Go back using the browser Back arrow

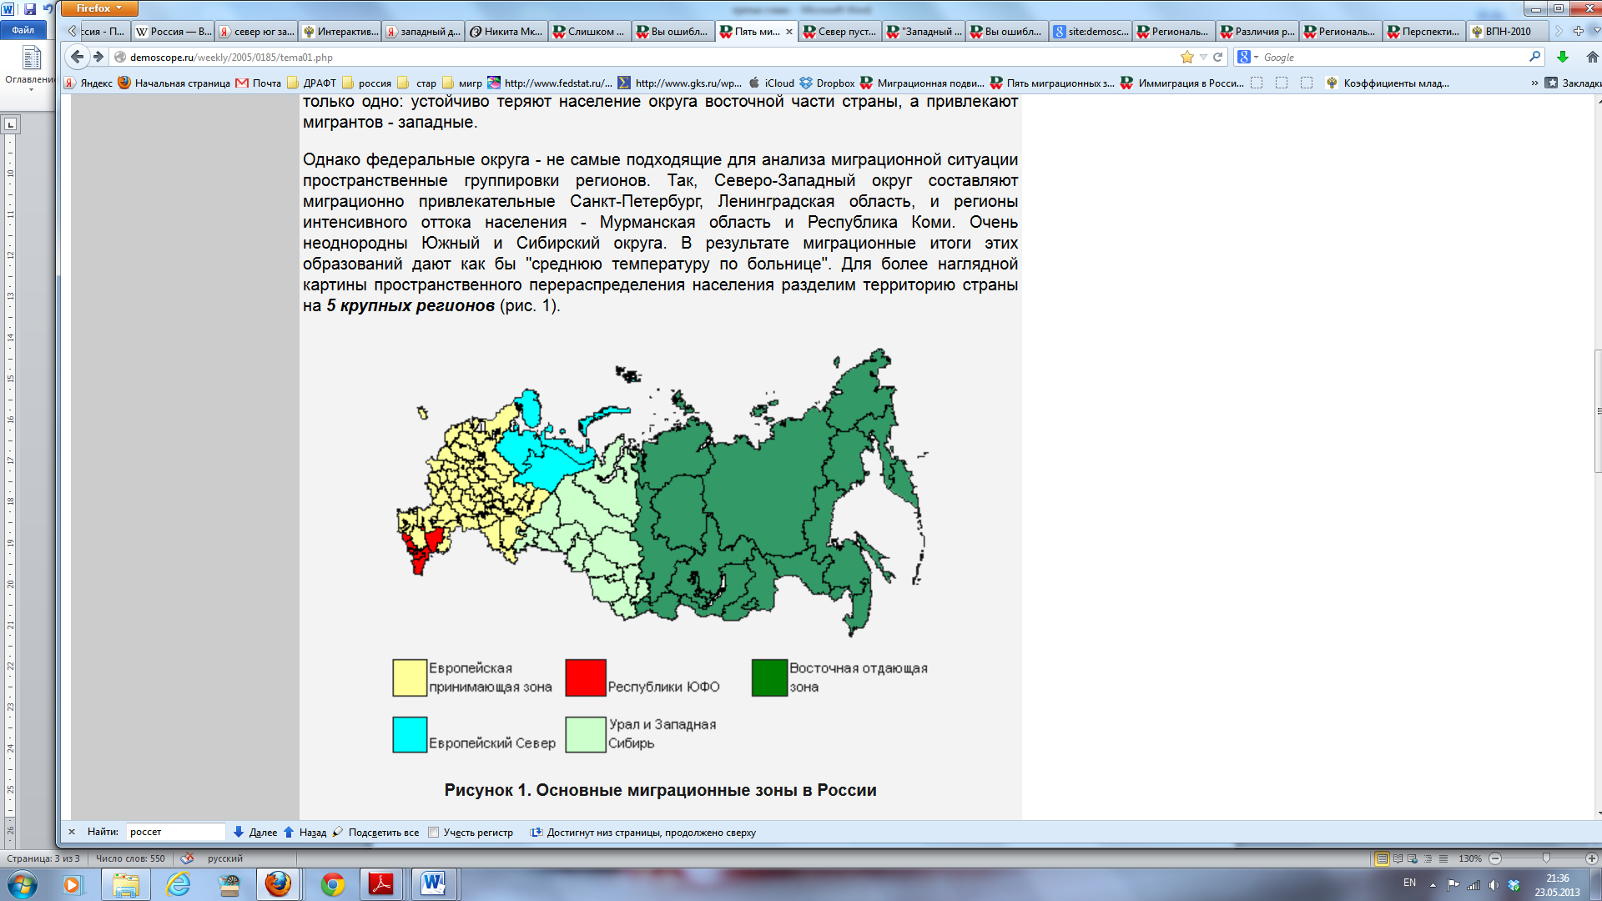pos(78,57)
